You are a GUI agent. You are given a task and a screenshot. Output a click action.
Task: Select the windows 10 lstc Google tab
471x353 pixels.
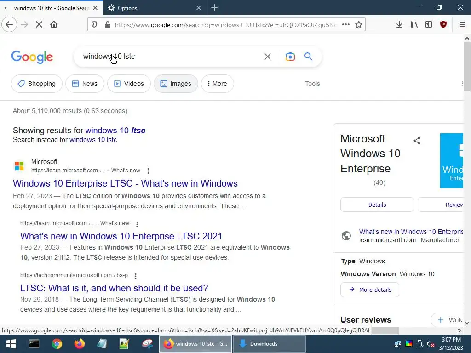point(51,8)
